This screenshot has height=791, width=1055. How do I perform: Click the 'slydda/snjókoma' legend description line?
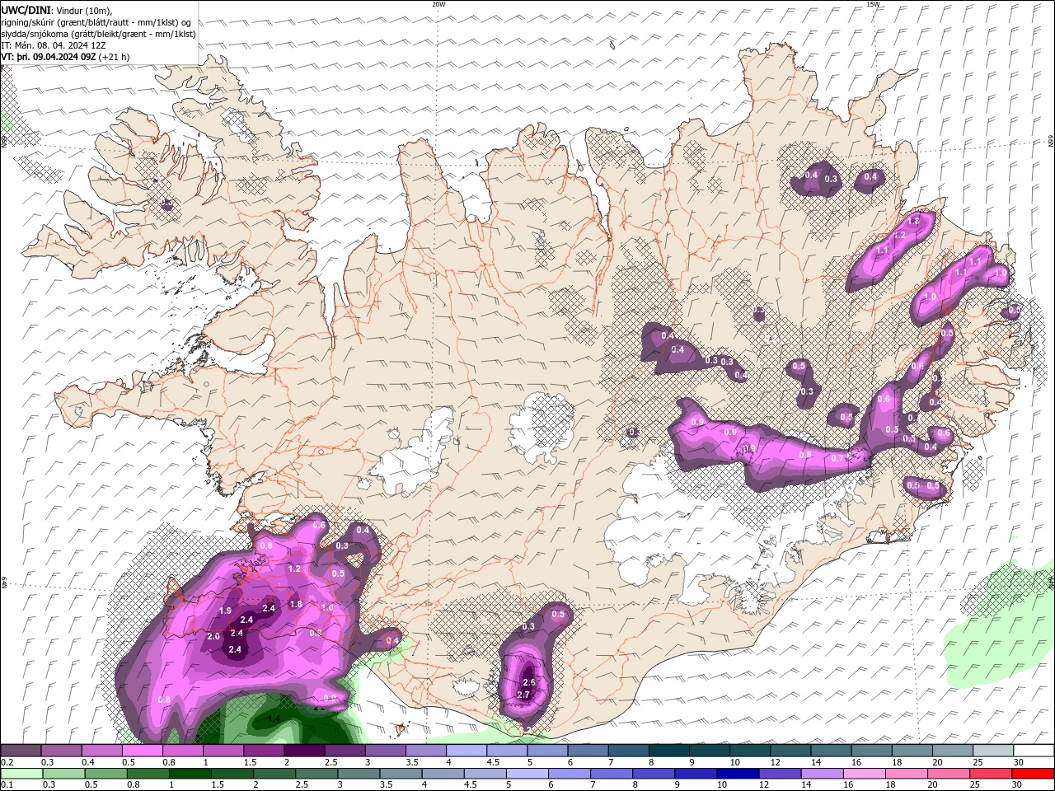coord(99,34)
